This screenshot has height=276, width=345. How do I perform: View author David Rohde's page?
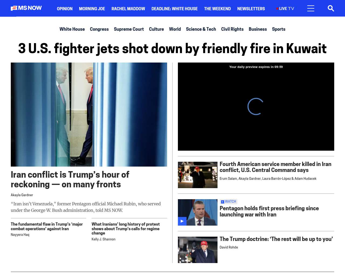click(229, 247)
